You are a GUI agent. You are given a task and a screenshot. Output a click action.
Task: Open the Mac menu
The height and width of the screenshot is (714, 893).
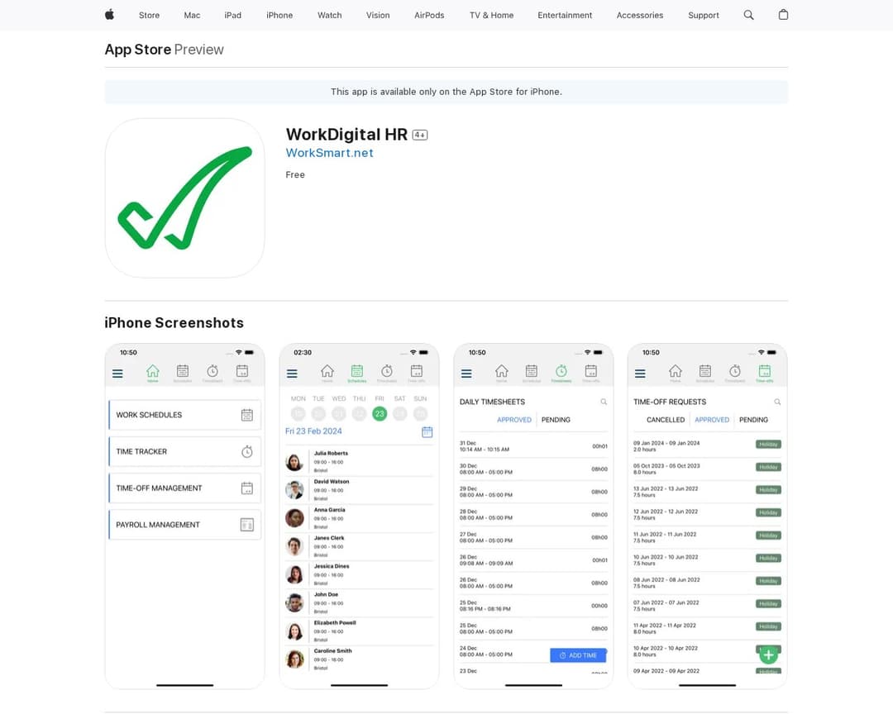pos(192,16)
